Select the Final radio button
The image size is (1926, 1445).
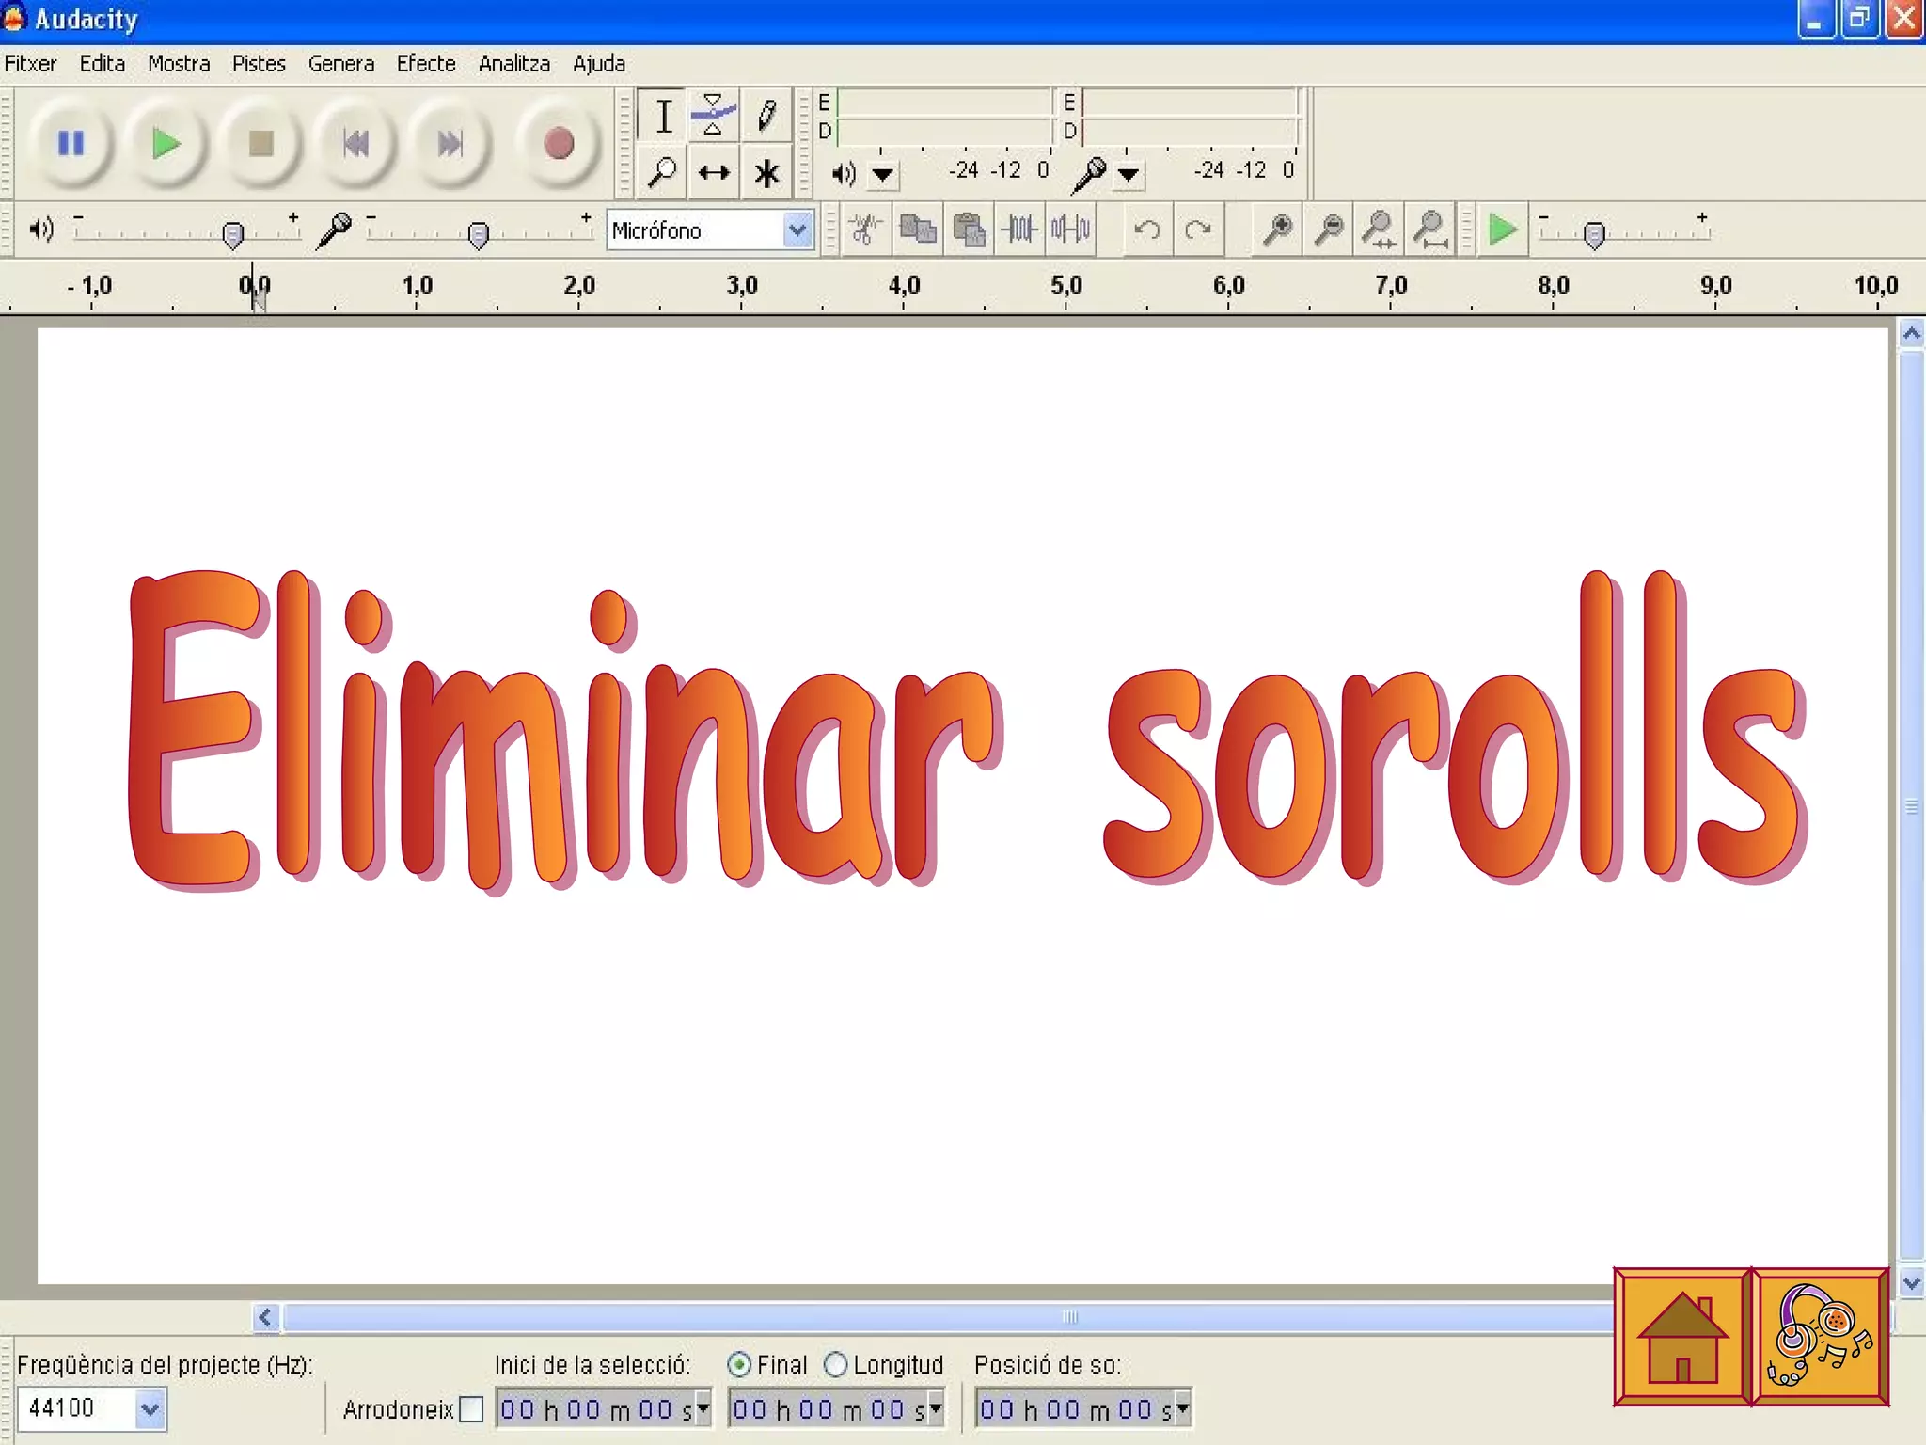click(x=740, y=1364)
